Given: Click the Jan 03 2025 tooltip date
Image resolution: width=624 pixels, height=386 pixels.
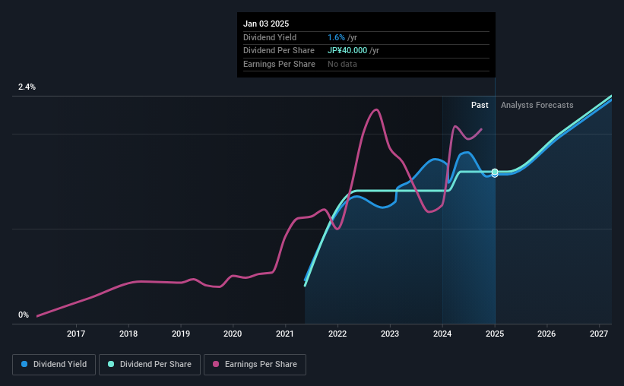Looking at the screenshot, I should point(266,24).
